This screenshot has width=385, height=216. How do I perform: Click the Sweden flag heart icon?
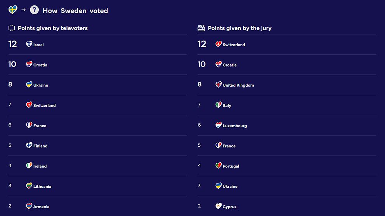pyautogui.click(x=13, y=10)
